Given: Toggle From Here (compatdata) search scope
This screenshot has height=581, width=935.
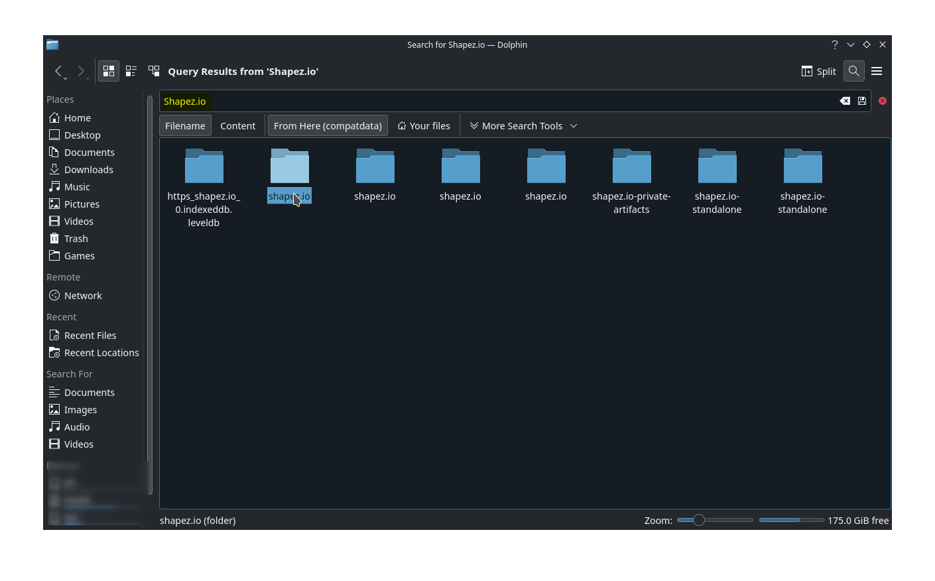Looking at the screenshot, I should pos(328,126).
